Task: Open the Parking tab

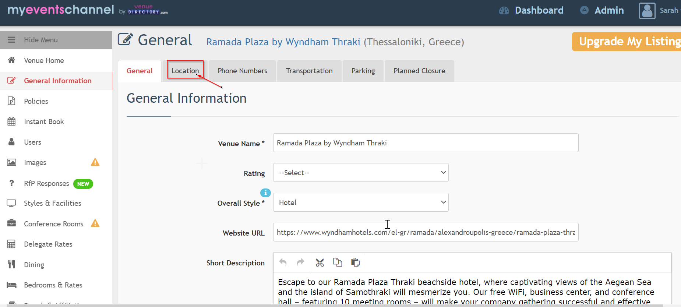Action: (x=363, y=71)
